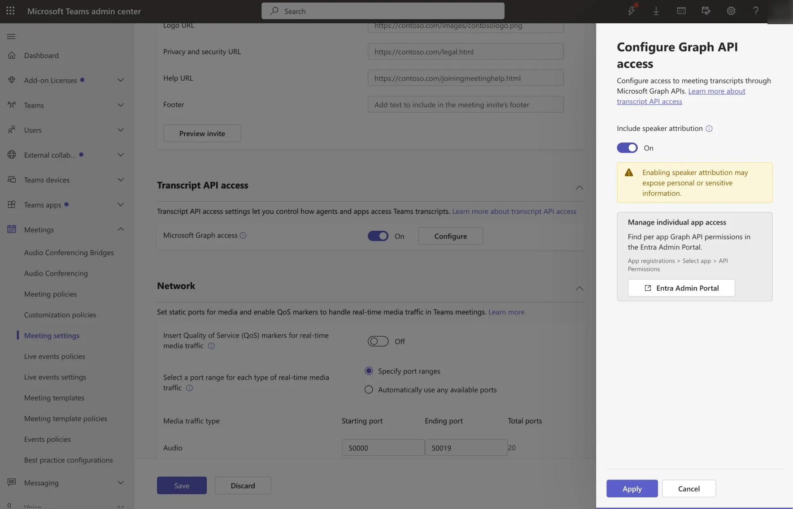Image resolution: width=793 pixels, height=509 pixels.
Task: Click the Discard button
Action: click(x=243, y=485)
